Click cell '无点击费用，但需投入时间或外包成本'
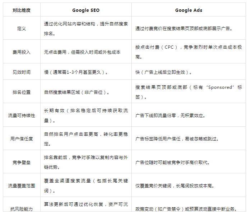247x212 pixels. pos(86,52)
